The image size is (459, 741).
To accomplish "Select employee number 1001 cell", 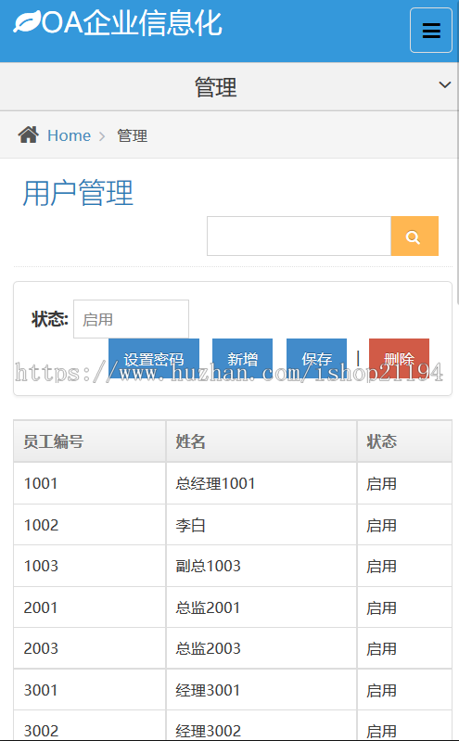I will pyautogui.click(x=90, y=483).
